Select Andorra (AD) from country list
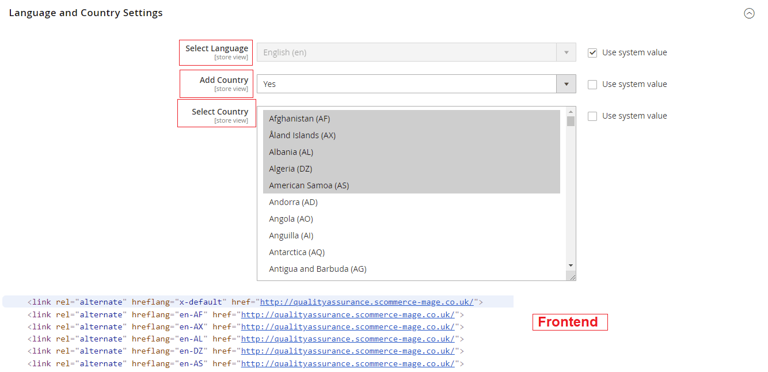The image size is (768, 372). tap(293, 202)
